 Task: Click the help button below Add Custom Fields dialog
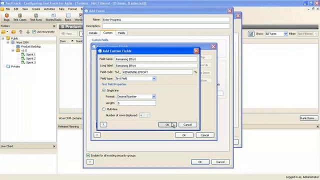coord(97,135)
